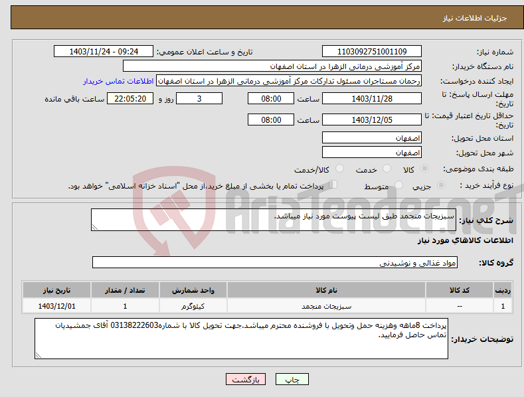524x397 pixels.
Task: Click the نوع فرآیند خرید label
Action: [x=487, y=185]
